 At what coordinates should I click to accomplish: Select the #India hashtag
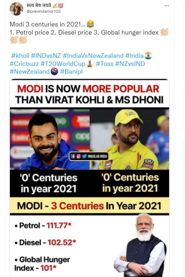pos(134,56)
